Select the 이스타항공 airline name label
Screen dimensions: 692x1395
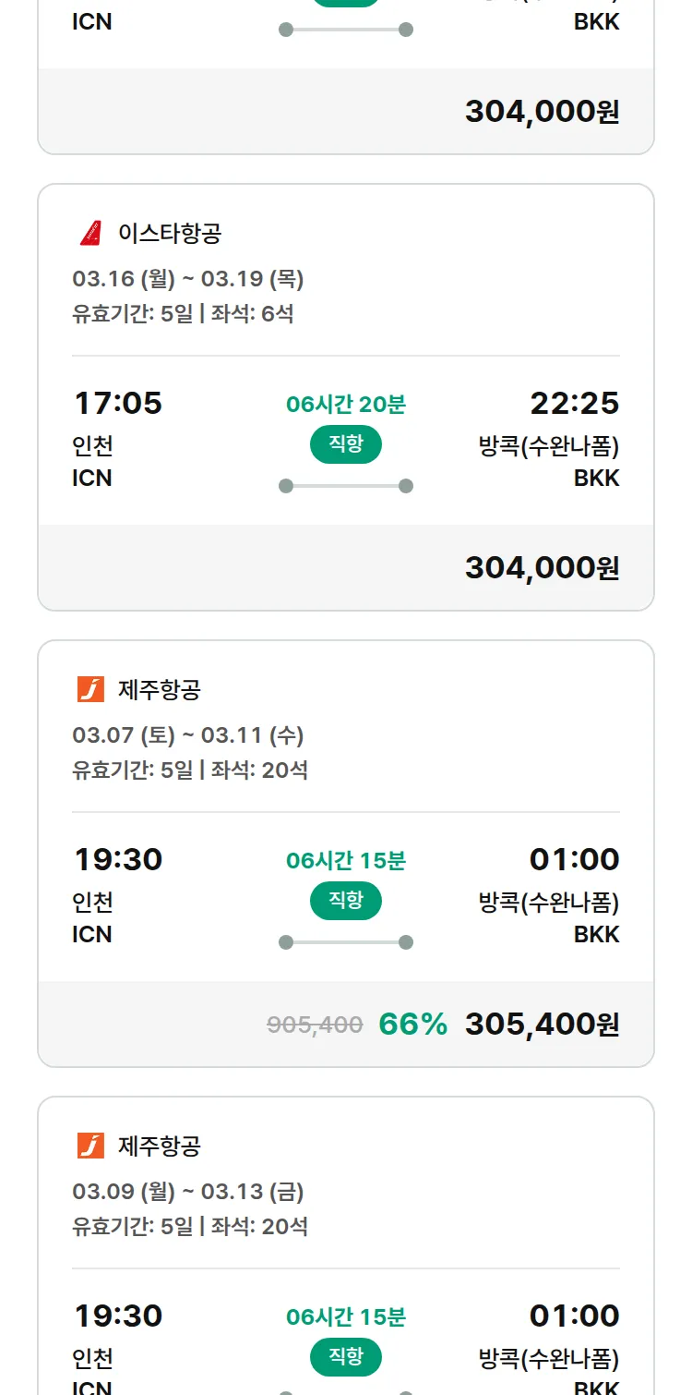coord(170,233)
